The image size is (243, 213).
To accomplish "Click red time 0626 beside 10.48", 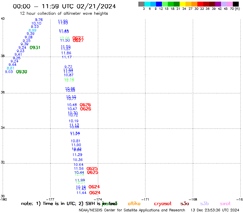I will pyautogui.click(x=85, y=105).
